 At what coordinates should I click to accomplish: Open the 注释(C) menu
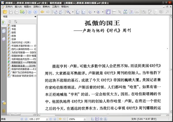37,7
